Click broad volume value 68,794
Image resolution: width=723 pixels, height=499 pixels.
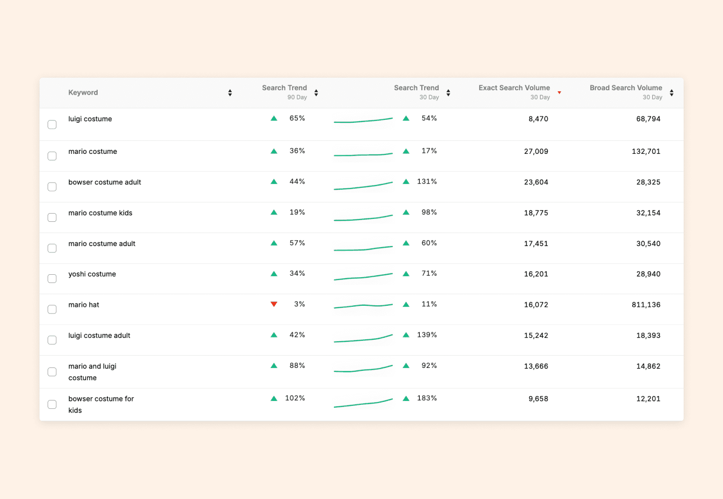pyautogui.click(x=648, y=119)
